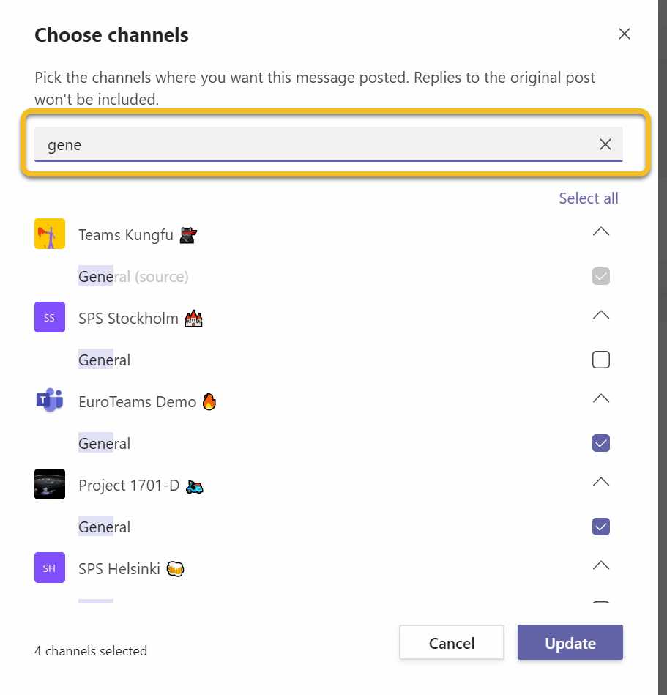This screenshot has width=667, height=695.
Task: Click into the channel search box
Action: 315,144
